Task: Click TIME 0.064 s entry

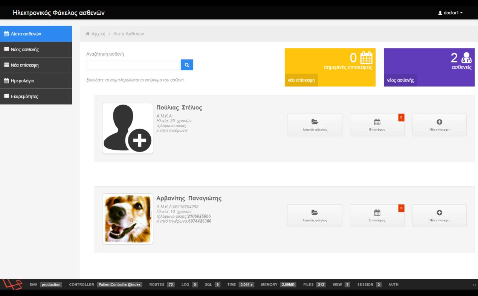Action: (241, 285)
